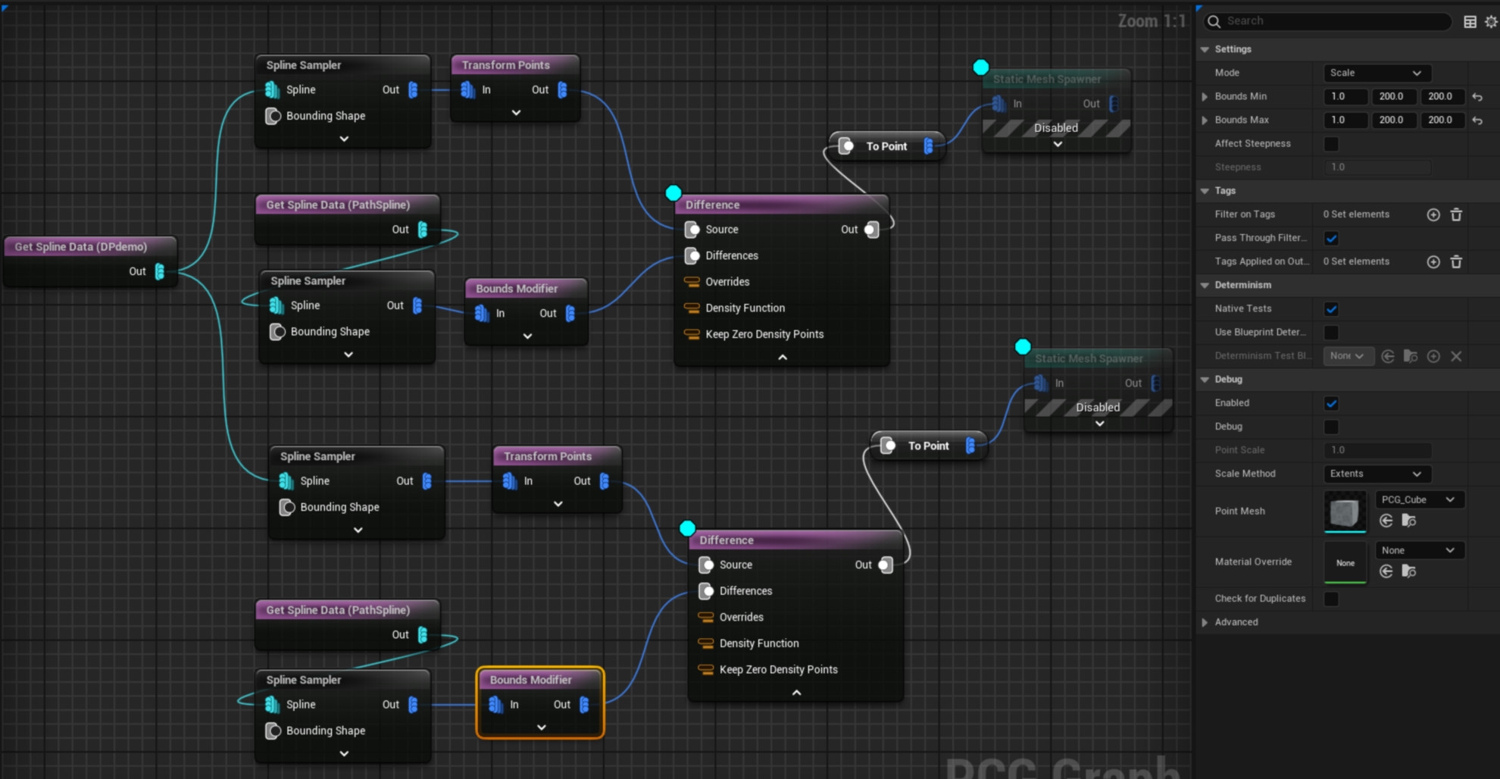Click the Point Mesh cube thumbnail
Viewport: 1500px width, 779px height.
point(1345,512)
